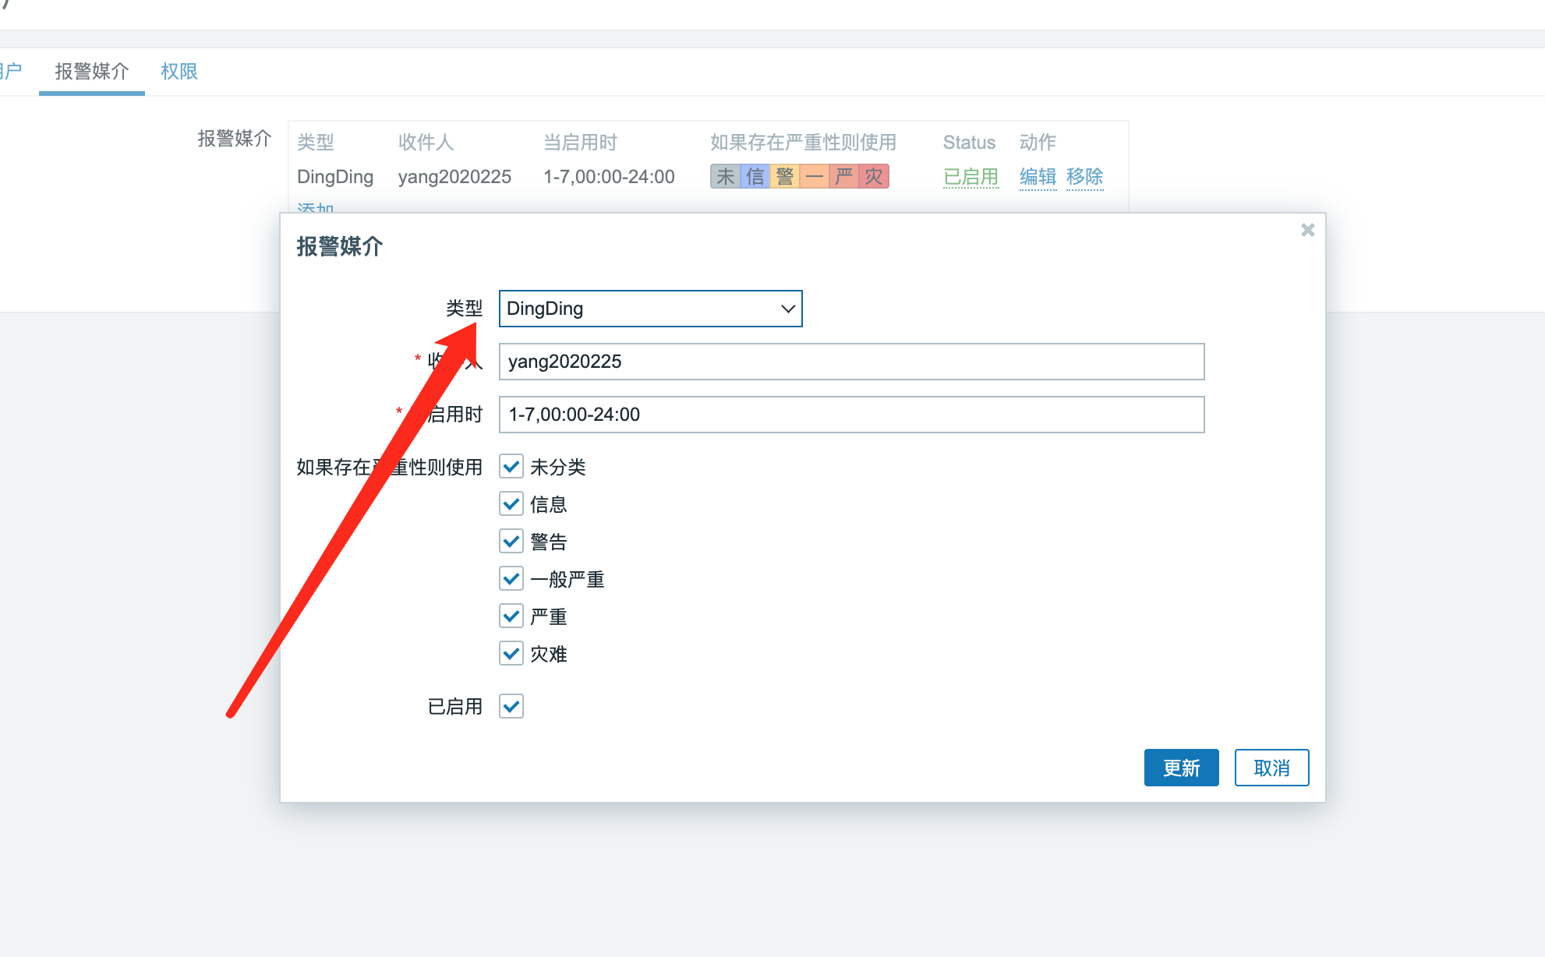
Task: Click the 已启用 status link in table
Action: click(970, 177)
